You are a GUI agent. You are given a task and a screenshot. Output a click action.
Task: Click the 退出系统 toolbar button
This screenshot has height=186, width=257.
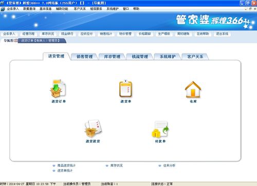tap(222, 34)
